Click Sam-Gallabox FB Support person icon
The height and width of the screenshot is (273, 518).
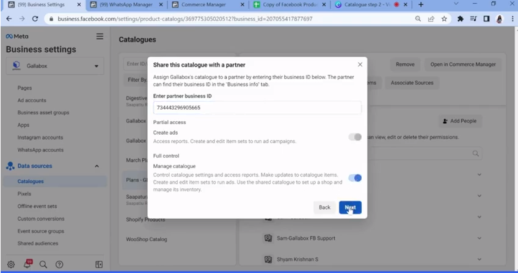(268, 238)
